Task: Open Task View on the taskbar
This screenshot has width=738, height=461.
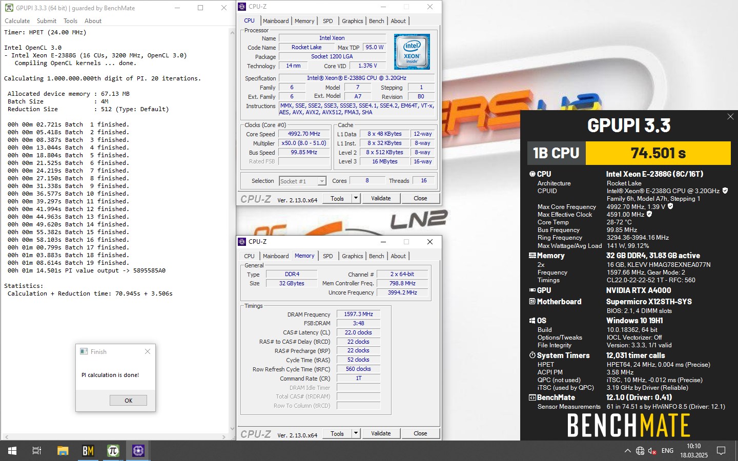Action: pyautogui.click(x=37, y=451)
